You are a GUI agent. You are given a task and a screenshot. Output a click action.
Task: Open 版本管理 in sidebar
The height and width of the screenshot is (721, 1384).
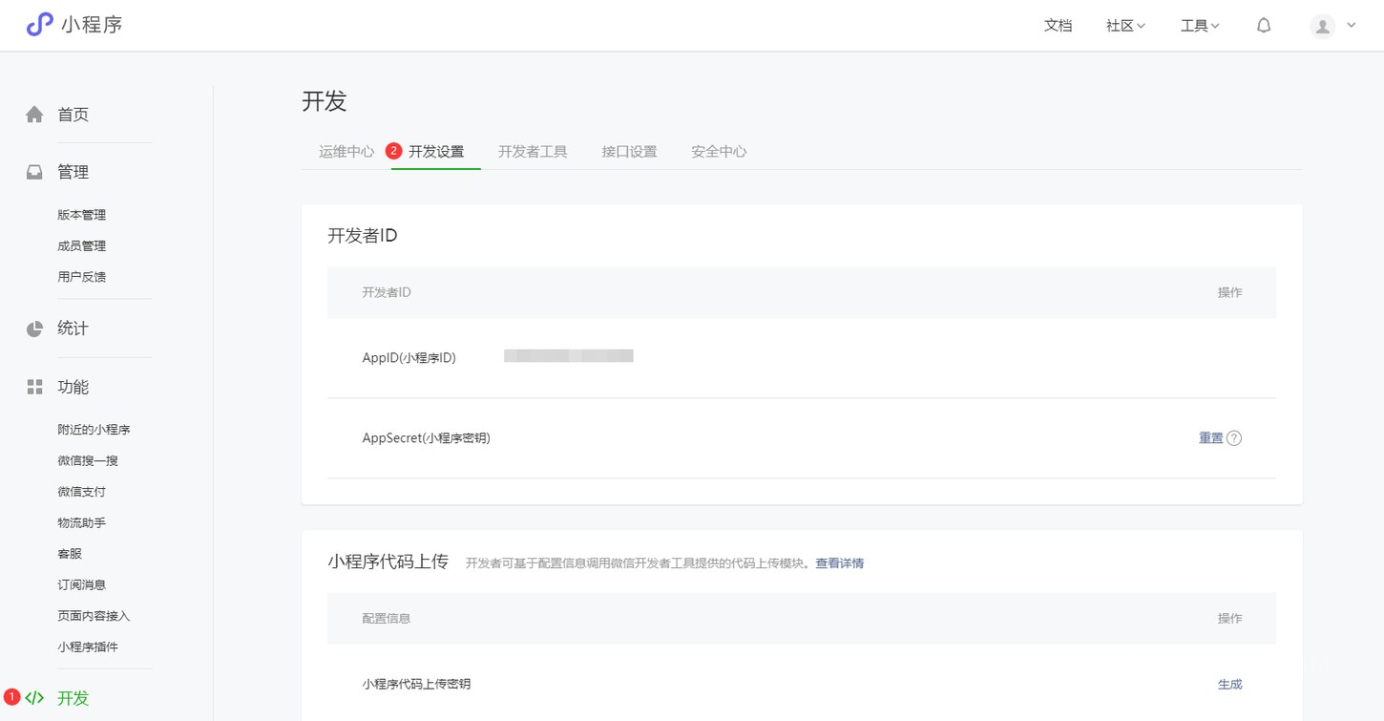[82, 215]
